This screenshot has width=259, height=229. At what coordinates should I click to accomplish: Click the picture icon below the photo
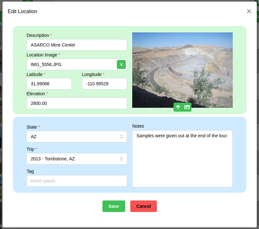point(187,107)
